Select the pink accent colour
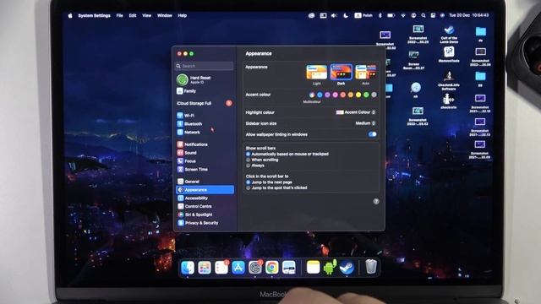This screenshot has height=304, width=541. pos(335,95)
